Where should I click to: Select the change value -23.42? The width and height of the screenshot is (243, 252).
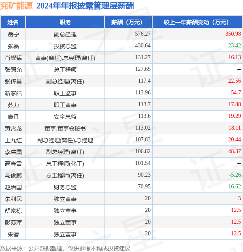pos(234,45)
